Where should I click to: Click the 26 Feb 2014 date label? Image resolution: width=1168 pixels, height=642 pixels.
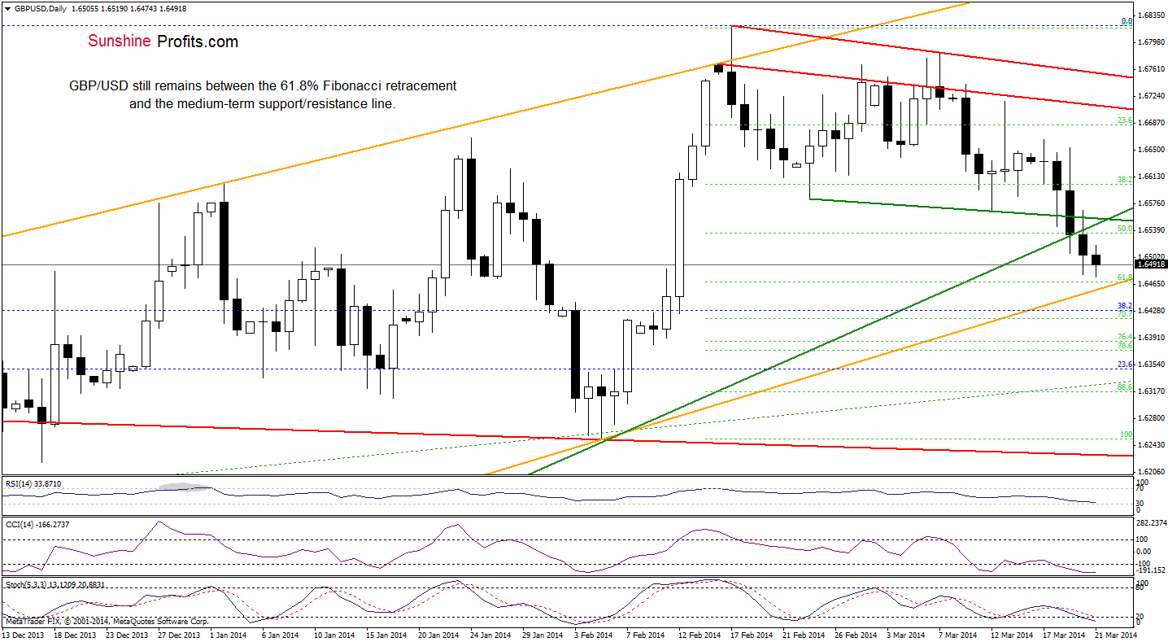point(857,635)
